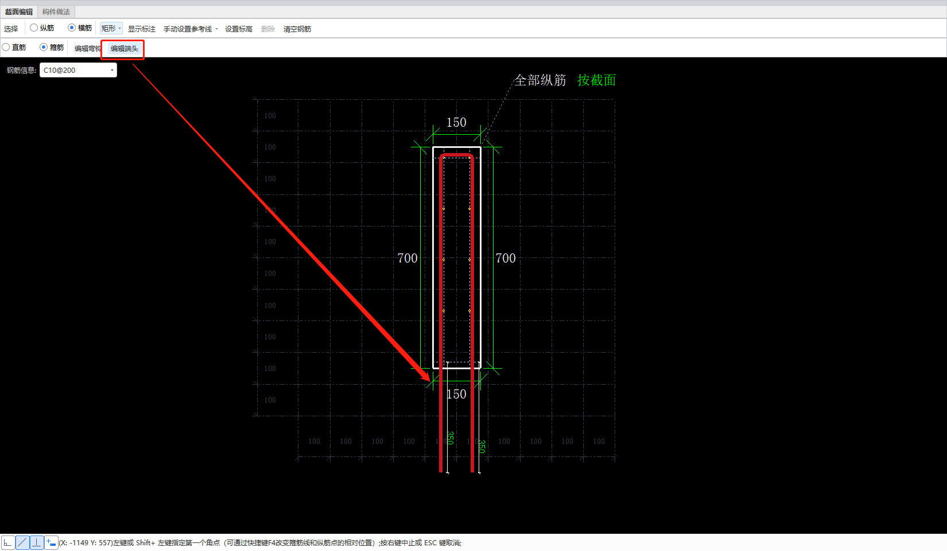The height and width of the screenshot is (551, 947).
Task: Toggle the diagonal line snap icon
Action: tap(22, 542)
